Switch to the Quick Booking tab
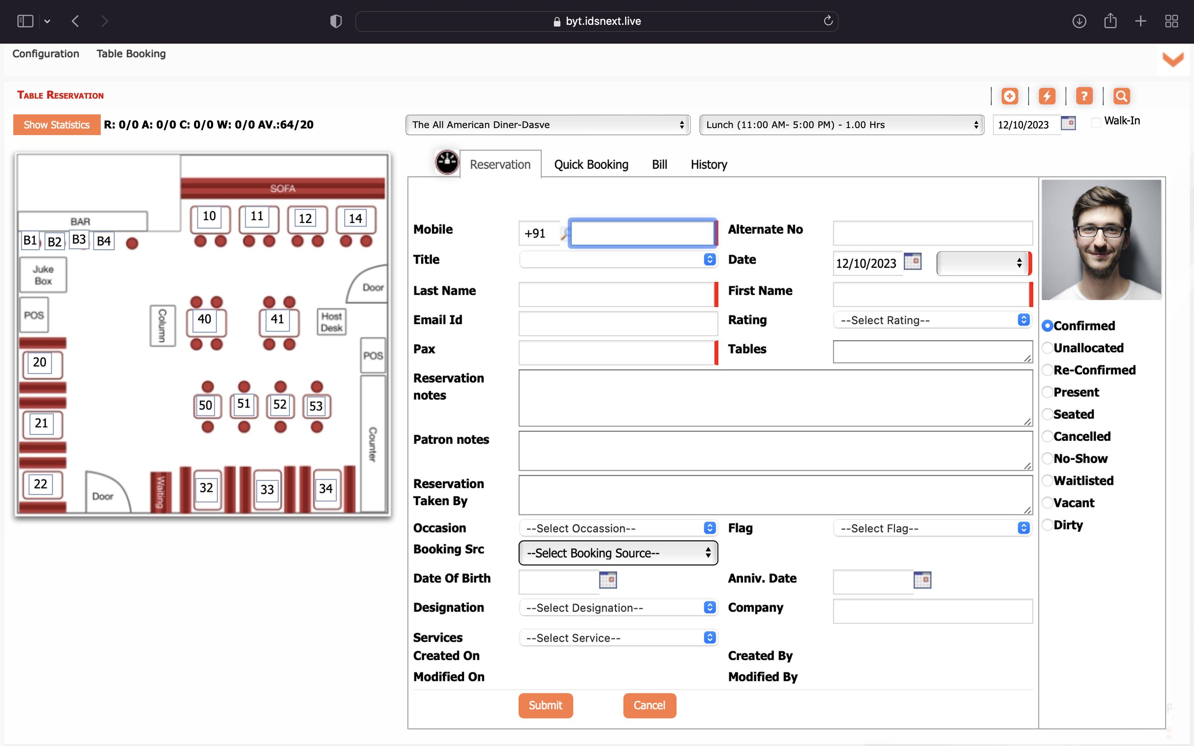Image resolution: width=1194 pixels, height=746 pixels. click(591, 164)
